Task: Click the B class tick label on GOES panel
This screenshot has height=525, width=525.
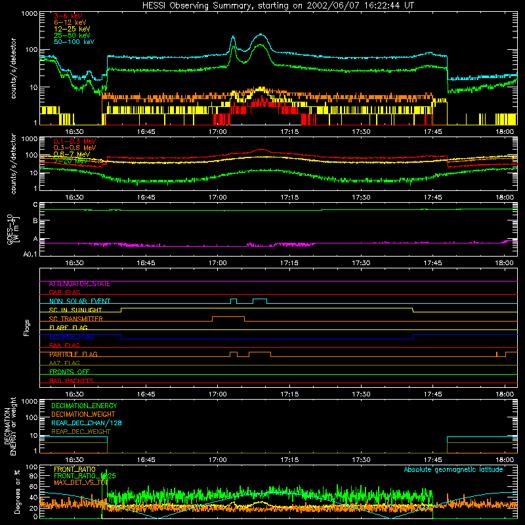Action: point(35,221)
